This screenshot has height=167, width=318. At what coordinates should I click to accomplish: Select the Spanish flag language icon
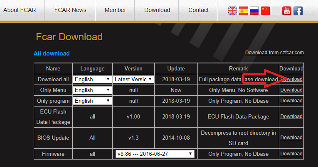[x=243, y=11]
